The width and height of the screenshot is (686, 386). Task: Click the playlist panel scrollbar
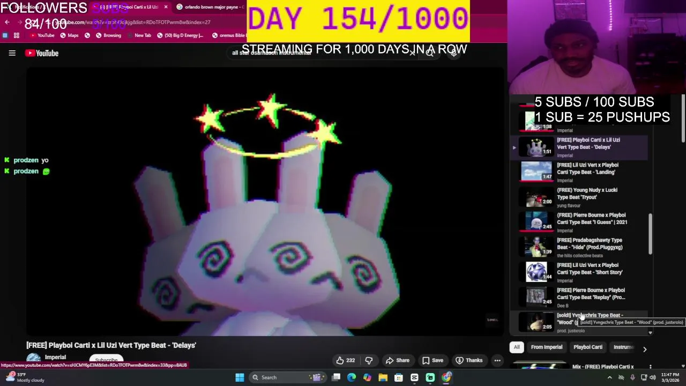650,234
